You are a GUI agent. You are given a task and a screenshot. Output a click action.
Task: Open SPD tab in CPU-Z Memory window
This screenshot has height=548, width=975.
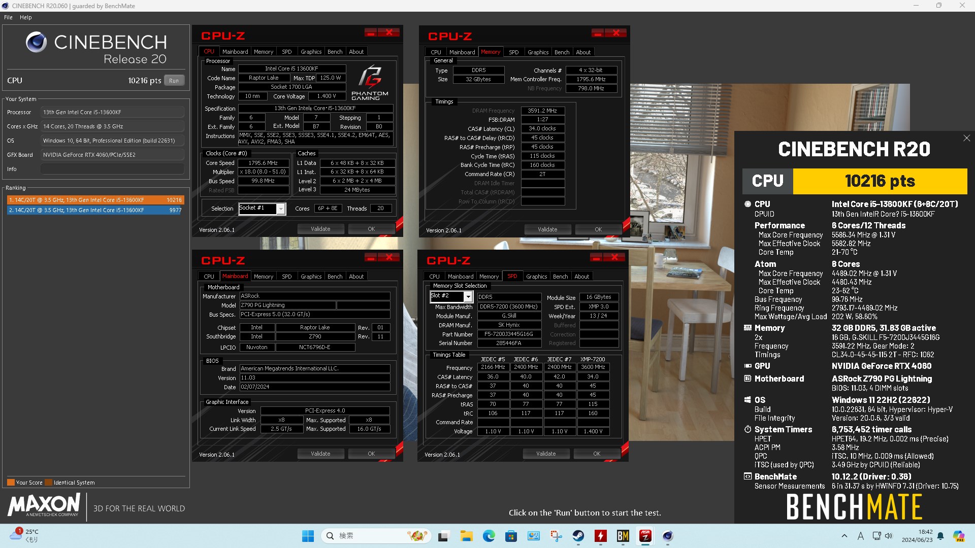[513, 52]
